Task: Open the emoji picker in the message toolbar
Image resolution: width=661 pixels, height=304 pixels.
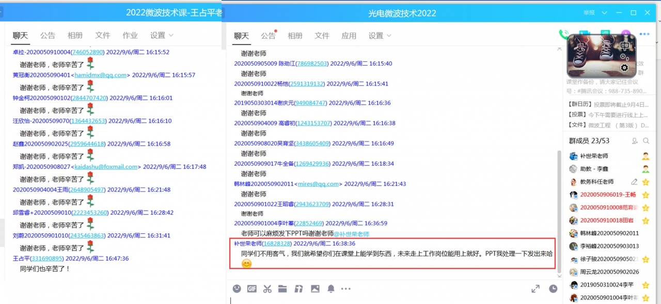Action: pos(237,289)
